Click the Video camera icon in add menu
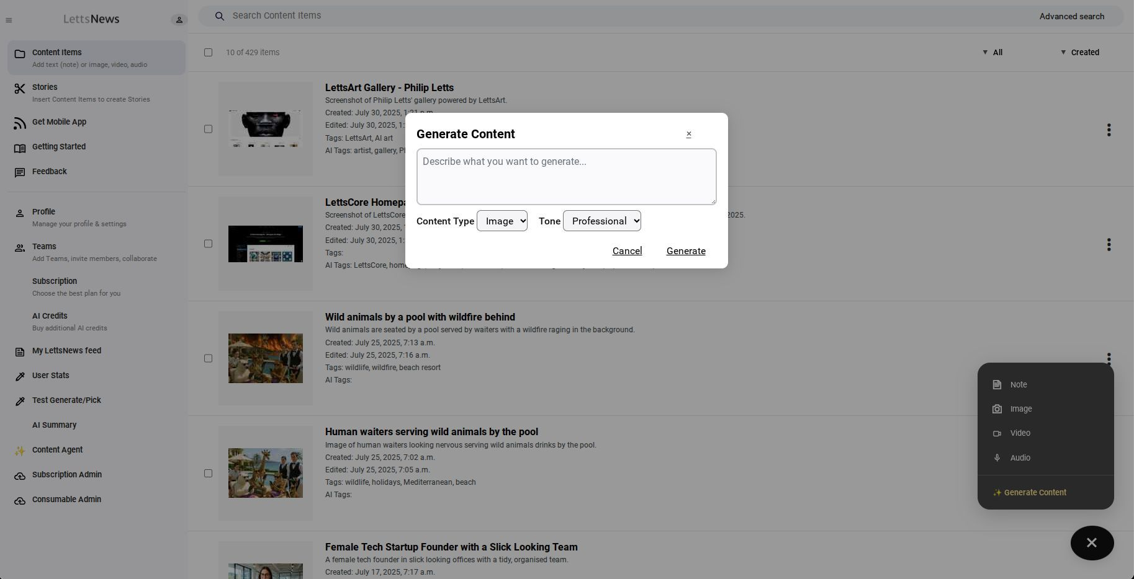1134x579 pixels. pos(997,433)
